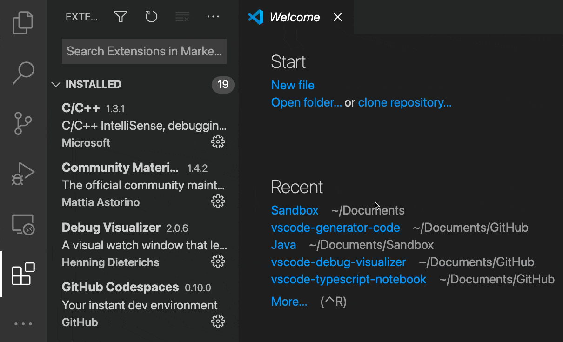The image size is (563, 342).
Task: Open the Remote Explorer view
Action: point(23,224)
